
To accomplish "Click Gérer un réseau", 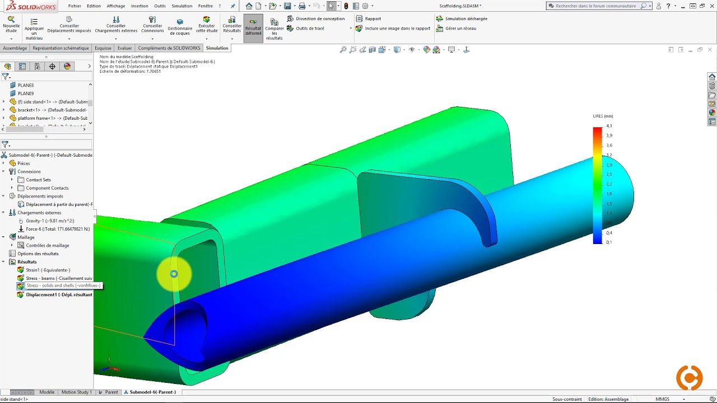I will pyautogui.click(x=456, y=28).
